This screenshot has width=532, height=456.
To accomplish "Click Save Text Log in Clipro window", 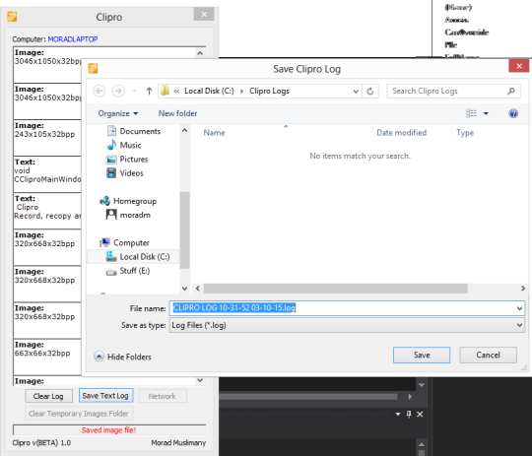I will pyautogui.click(x=105, y=396).
